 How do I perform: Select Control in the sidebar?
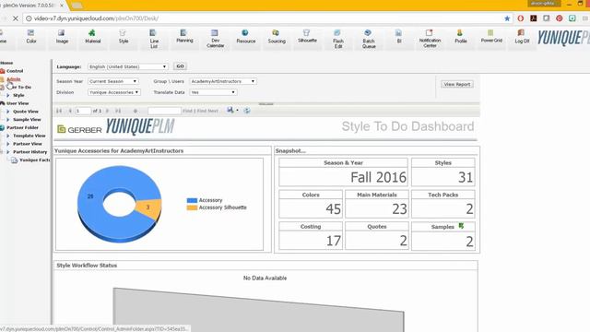[x=15, y=71]
